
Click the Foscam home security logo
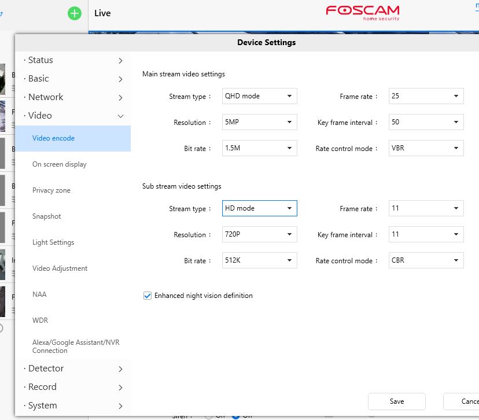point(363,13)
